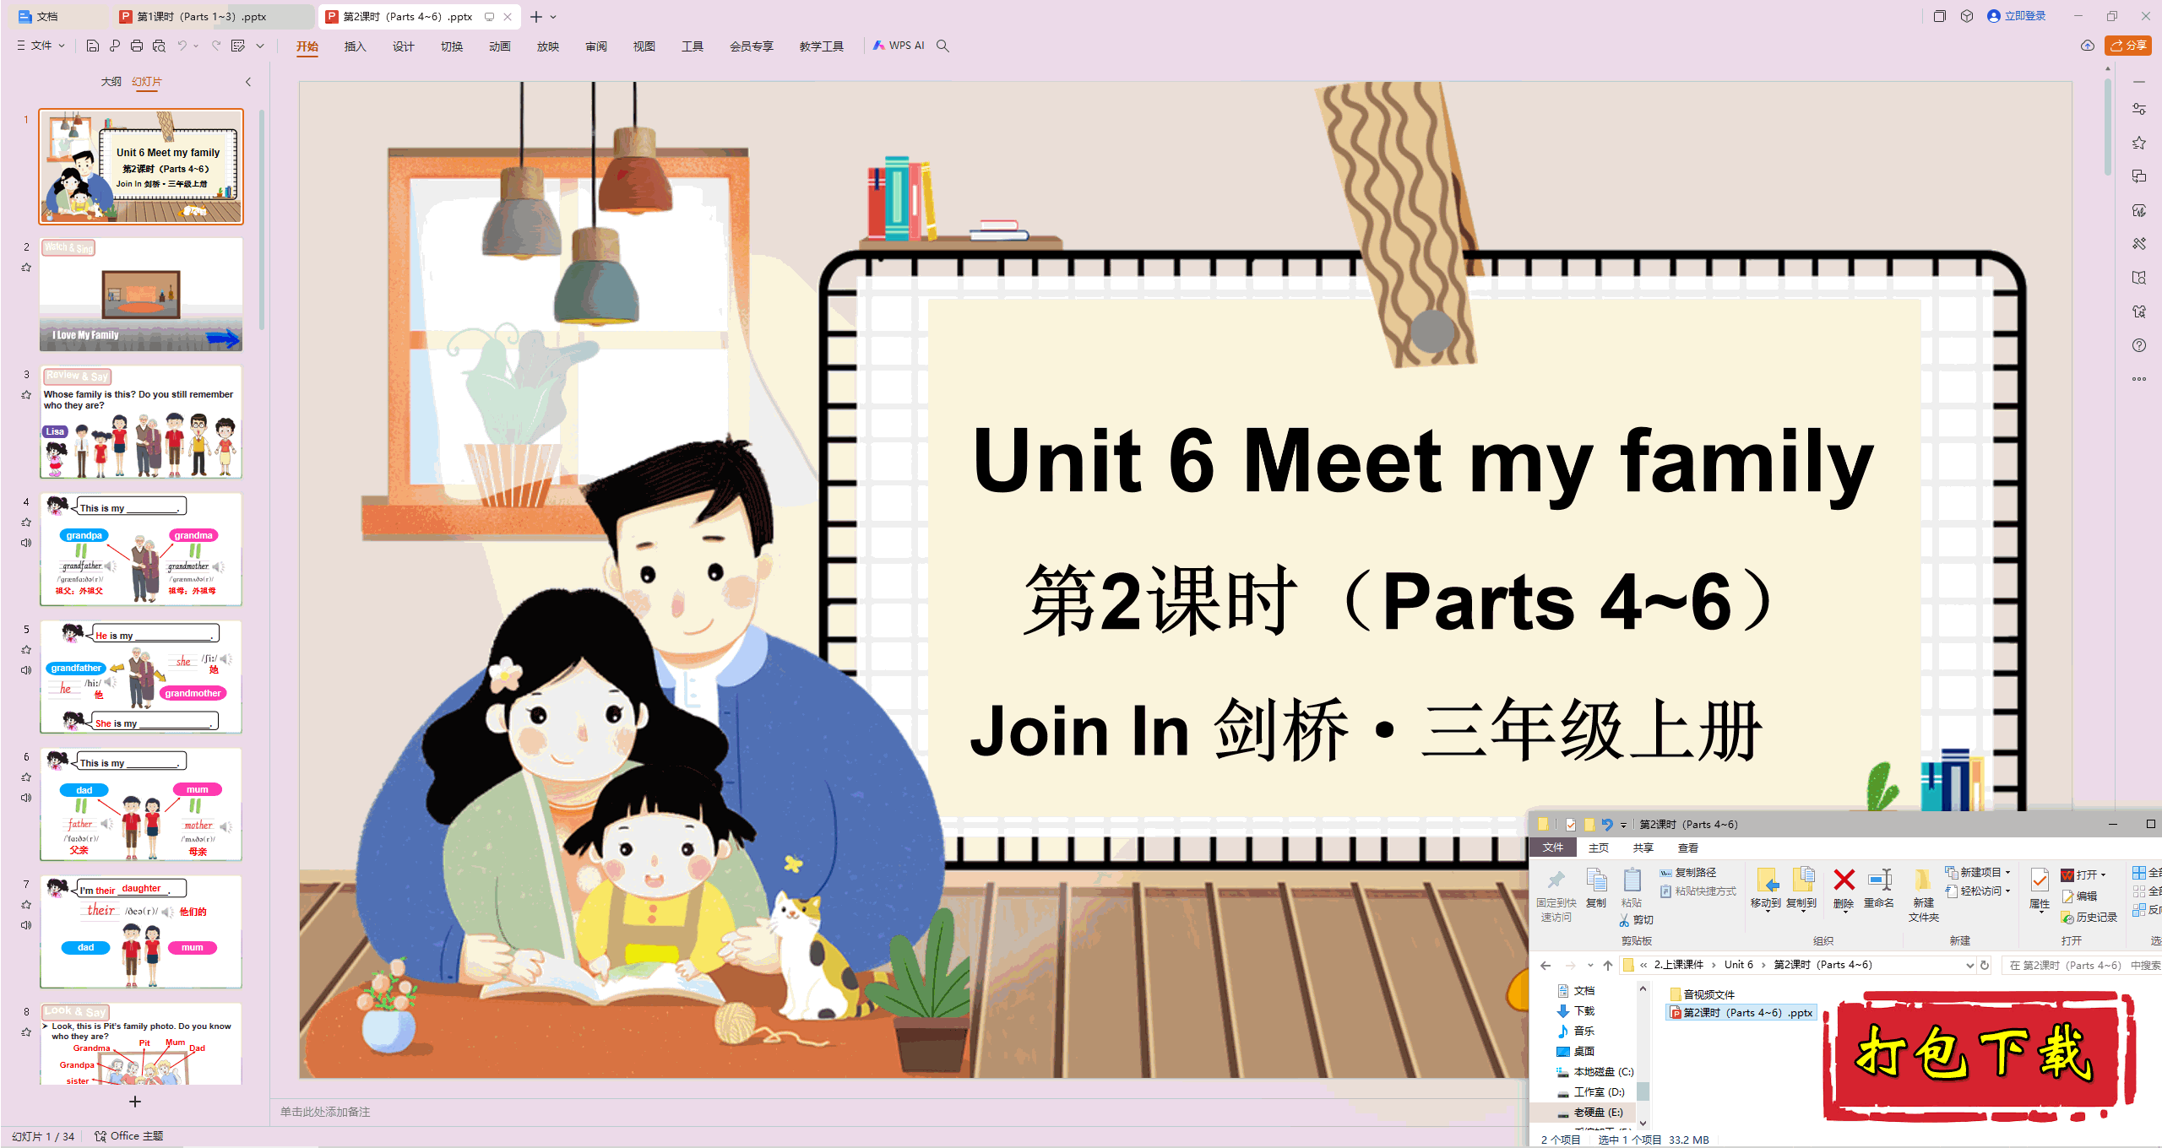Click Explorer back navigation arrow
This screenshot has width=2162, height=1148.
[1545, 965]
